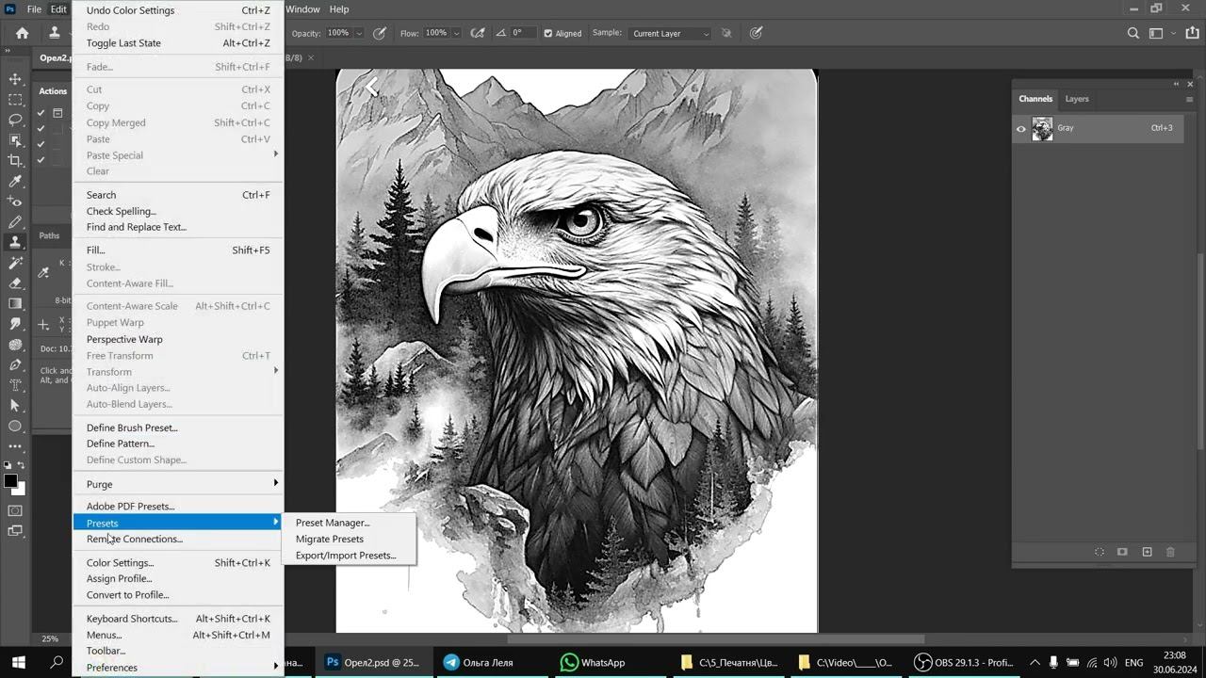The height and width of the screenshot is (678, 1206).
Task: Load channel as selection icon
Action: click(1100, 552)
